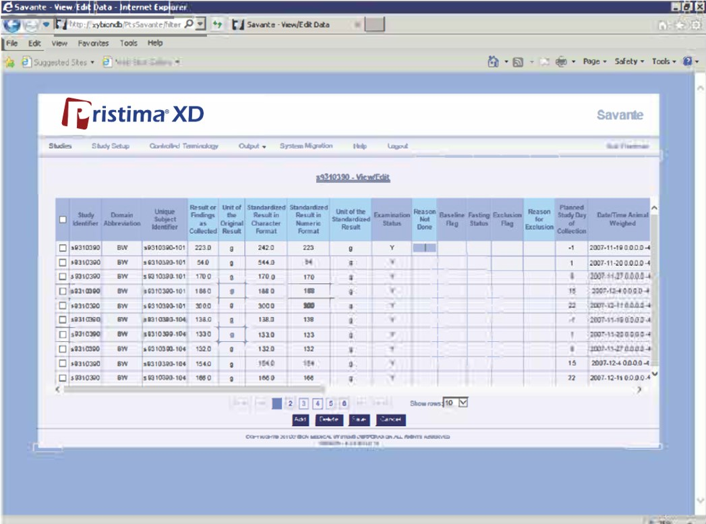
Task: Check the row with result 54.0
Action: 63,262
